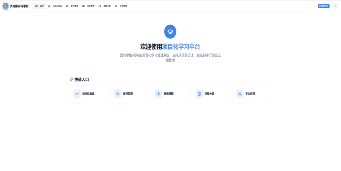Click the 项目化学习平台 header title
The height and width of the screenshot is (171, 341).
[19, 6]
